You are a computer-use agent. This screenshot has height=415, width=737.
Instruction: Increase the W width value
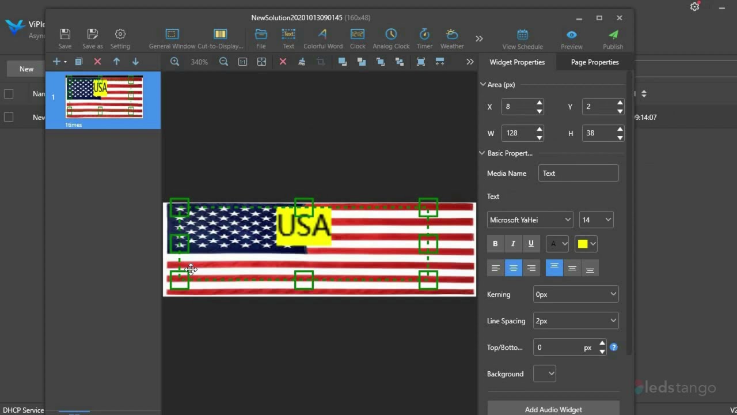pos(540,129)
